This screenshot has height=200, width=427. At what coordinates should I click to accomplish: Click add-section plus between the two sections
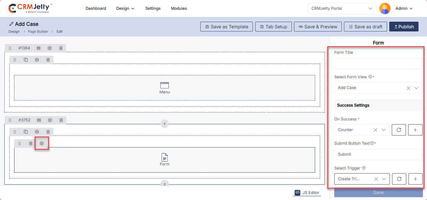tap(164, 124)
